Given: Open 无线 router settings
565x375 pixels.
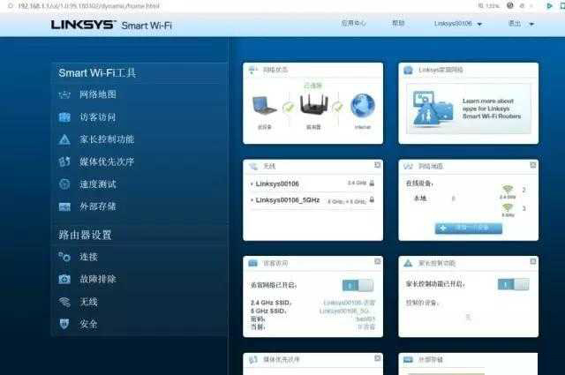Looking at the screenshot, I should 88,302.
